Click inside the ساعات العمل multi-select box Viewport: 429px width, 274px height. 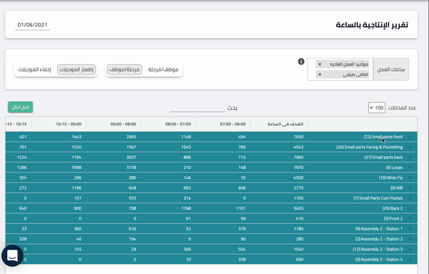click(340, 69)
